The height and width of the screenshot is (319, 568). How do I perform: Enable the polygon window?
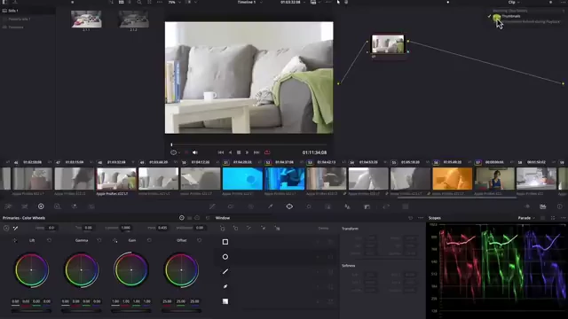225,272
